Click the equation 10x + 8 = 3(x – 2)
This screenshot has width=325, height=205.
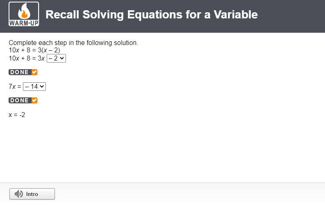tap(34, 50)
